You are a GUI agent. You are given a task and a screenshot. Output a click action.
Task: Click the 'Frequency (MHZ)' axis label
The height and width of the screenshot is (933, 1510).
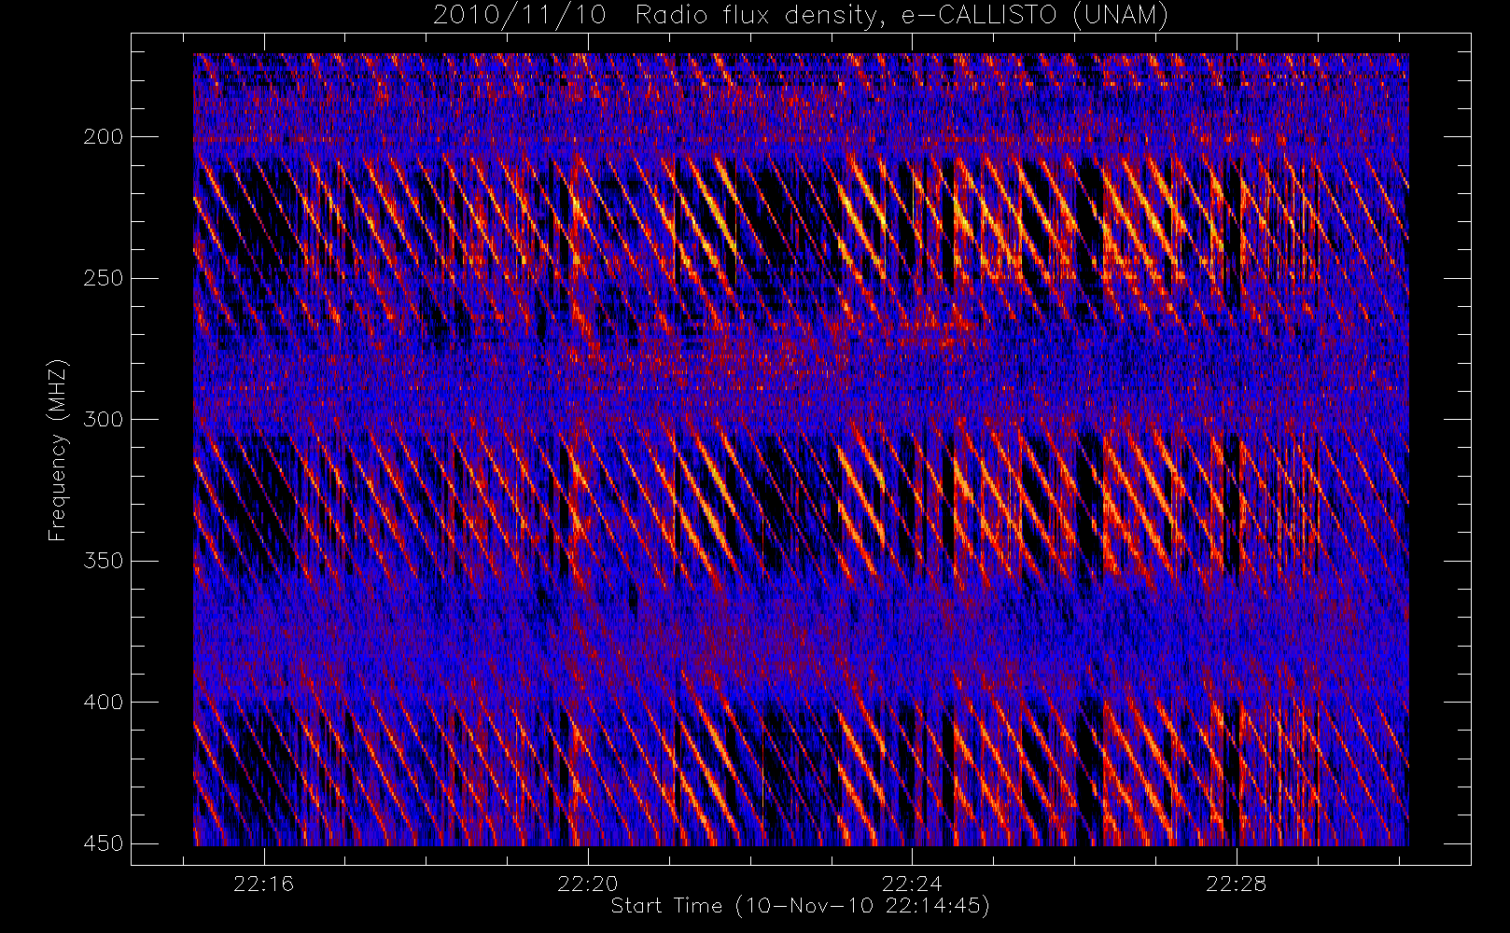coord(59,449)
